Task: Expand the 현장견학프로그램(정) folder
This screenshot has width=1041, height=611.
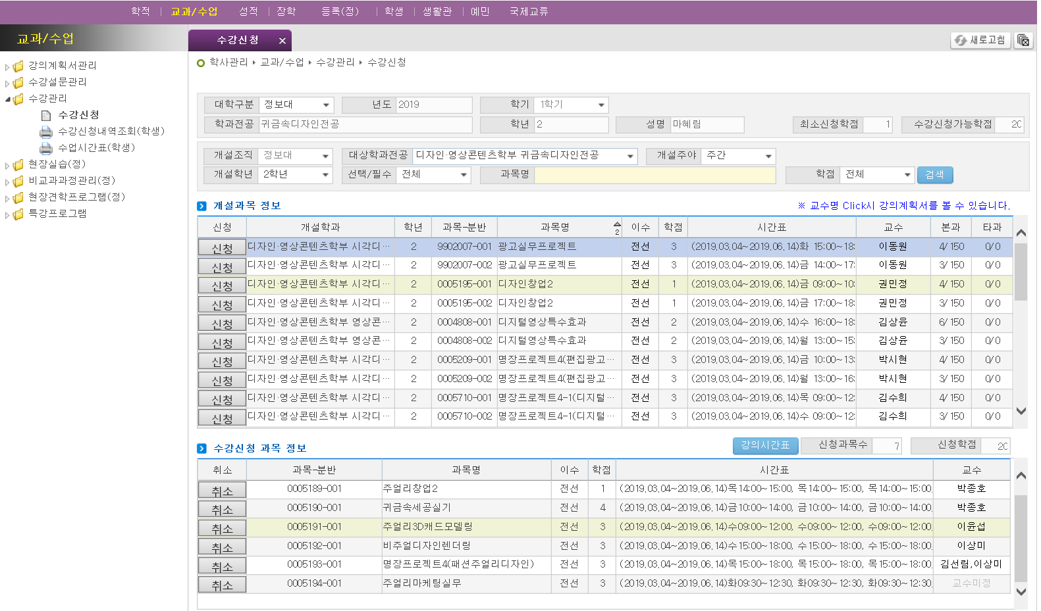Action: click(x=7, y=198)
